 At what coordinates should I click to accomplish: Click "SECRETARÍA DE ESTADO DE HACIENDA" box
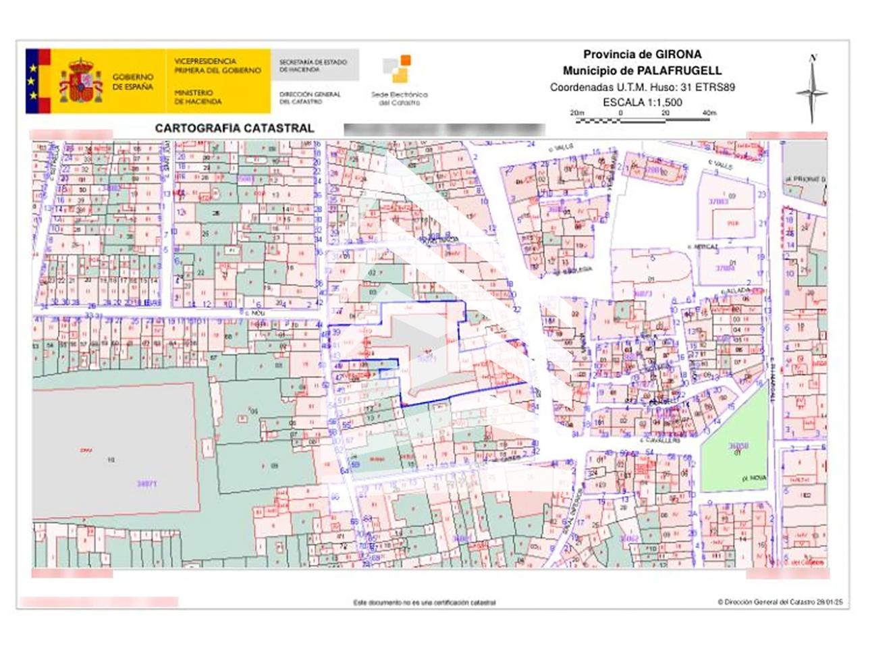[x=315, y=65]
